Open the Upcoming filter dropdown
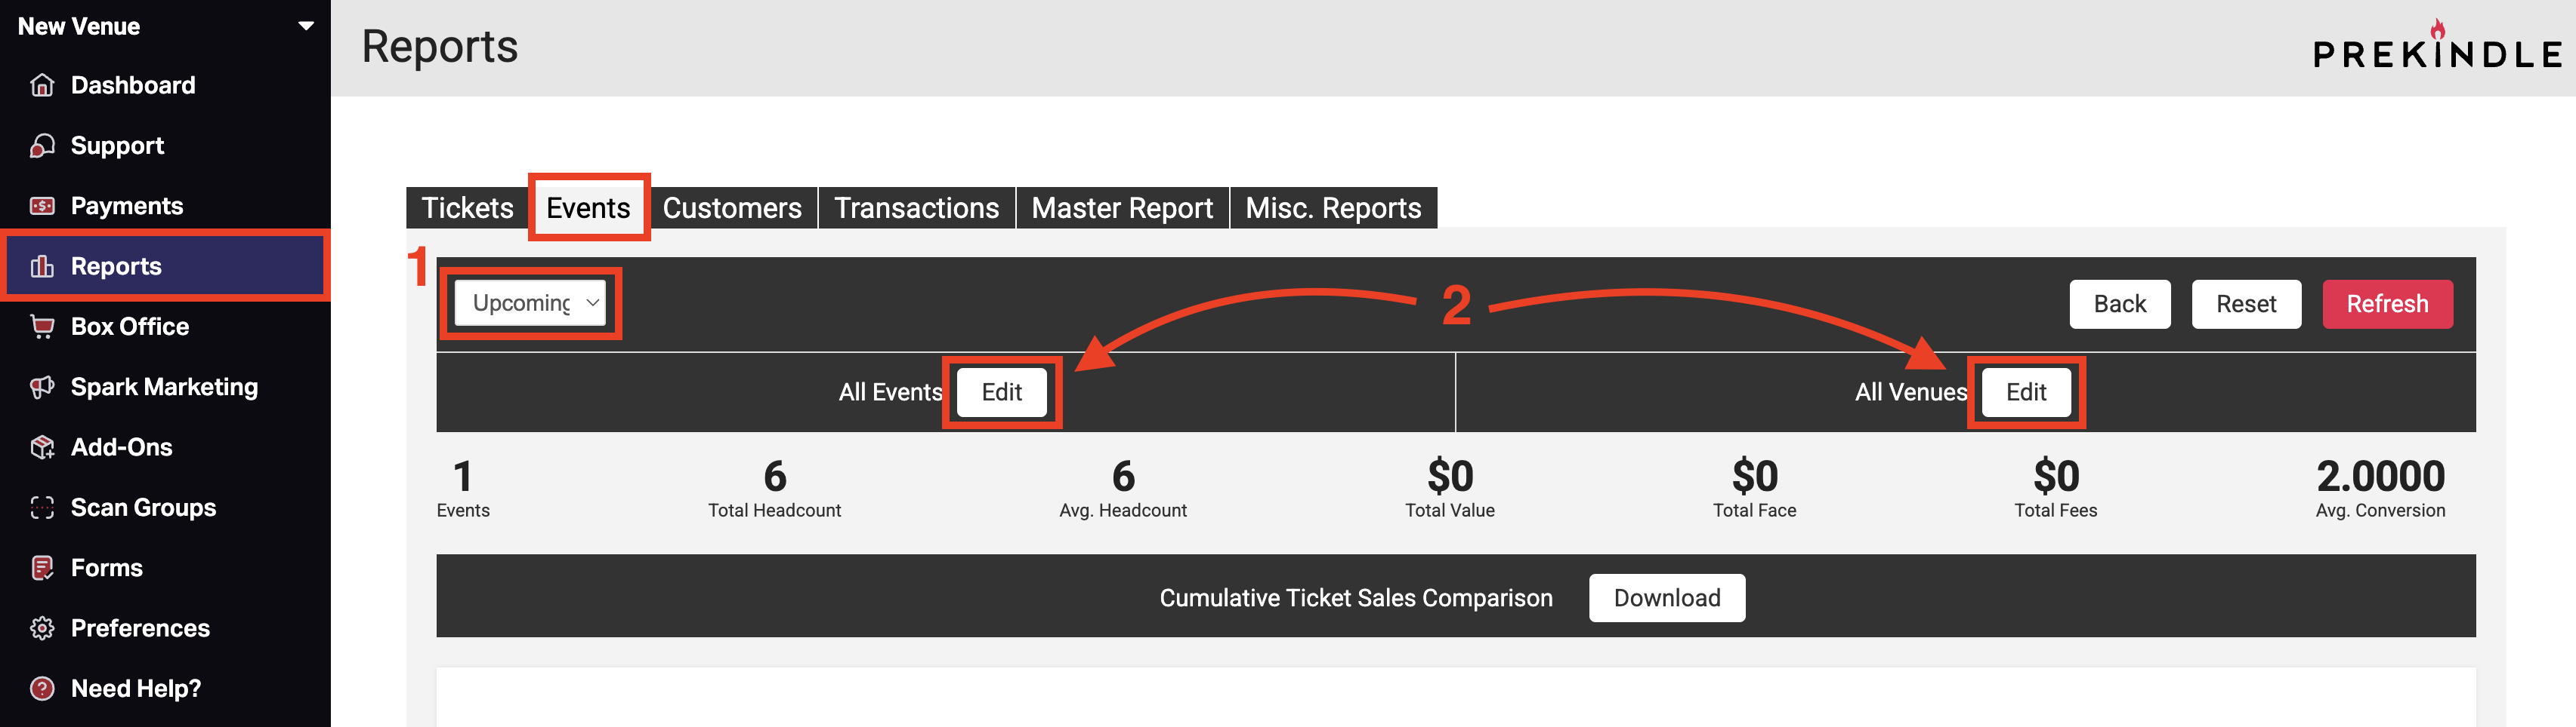 click(530, 302)
